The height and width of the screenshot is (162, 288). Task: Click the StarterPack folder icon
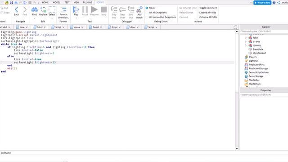[246, 84]
